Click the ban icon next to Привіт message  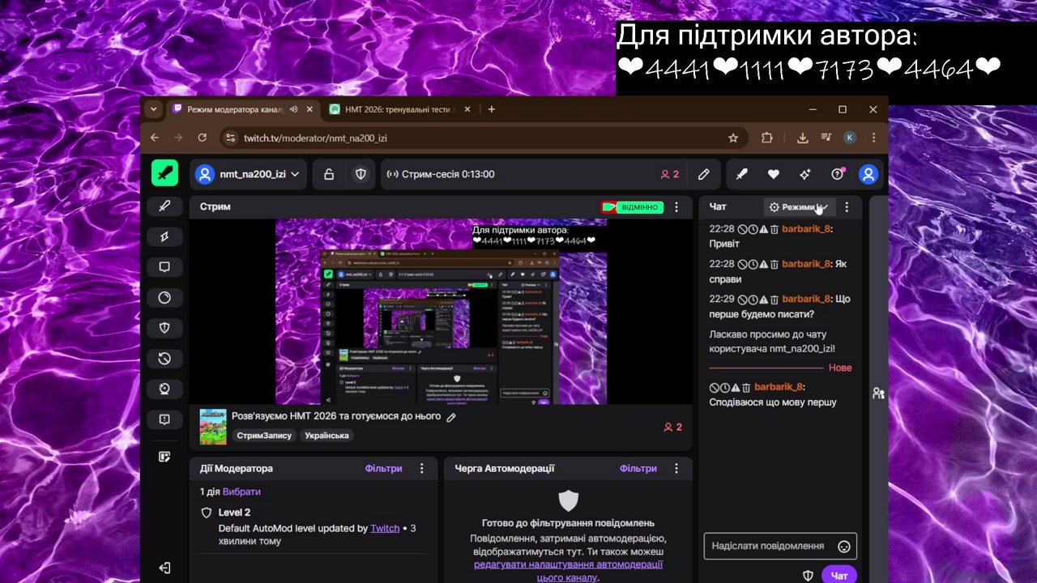point(742,229)
